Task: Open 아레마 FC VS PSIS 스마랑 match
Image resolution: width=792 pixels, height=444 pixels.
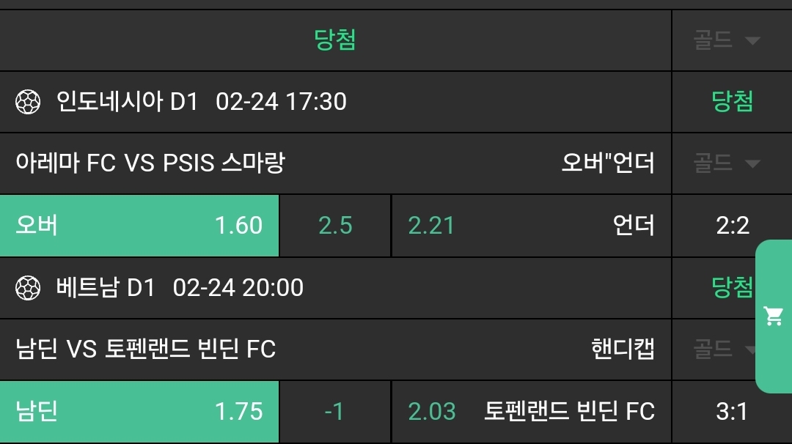Action: [150, 163]
